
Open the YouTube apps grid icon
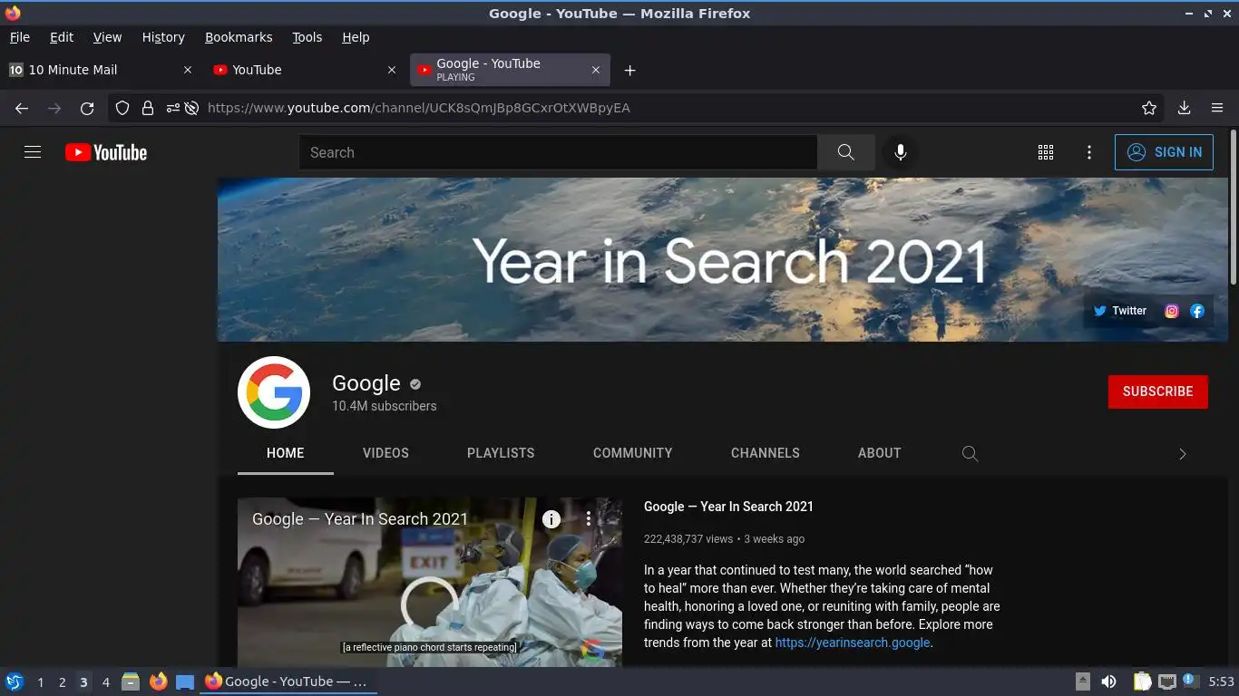coord(1046,152)
